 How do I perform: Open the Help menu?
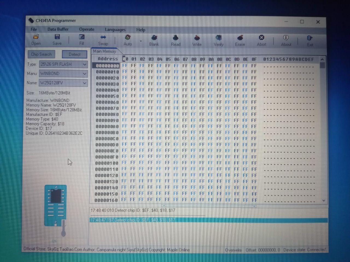(x=141, y=30)
